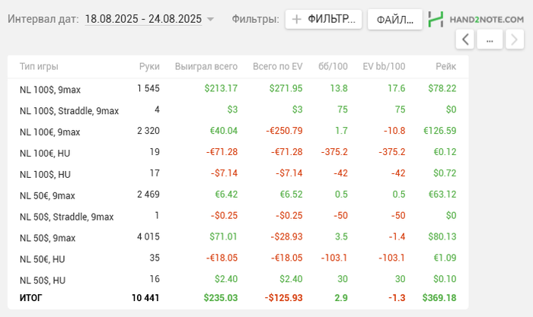Click the Hand2Note logo icon

point(436,19)
